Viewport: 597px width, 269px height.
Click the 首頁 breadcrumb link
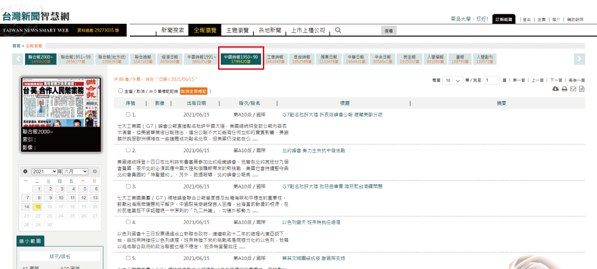(x=16, y=45)
